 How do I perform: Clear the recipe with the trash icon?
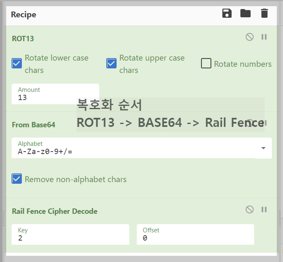tap(264, 13)
